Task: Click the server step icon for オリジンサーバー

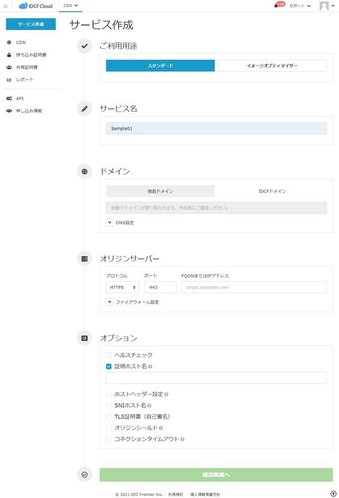Action: coord(84,259)
